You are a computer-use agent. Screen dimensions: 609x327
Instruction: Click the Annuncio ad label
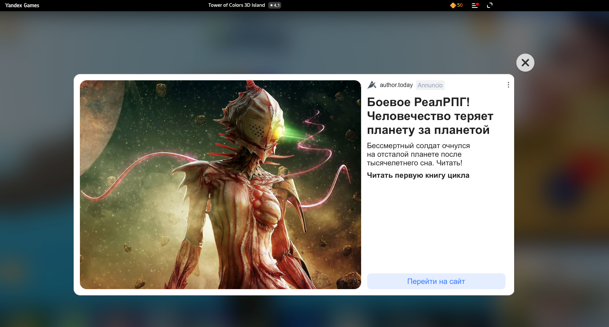coord(430,85)
